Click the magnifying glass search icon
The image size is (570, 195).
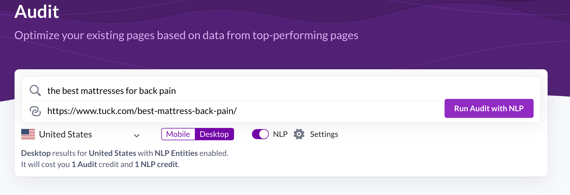35,91
